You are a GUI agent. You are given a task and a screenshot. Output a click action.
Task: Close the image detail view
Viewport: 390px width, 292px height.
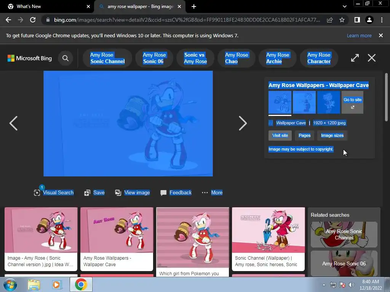(372, 58)
